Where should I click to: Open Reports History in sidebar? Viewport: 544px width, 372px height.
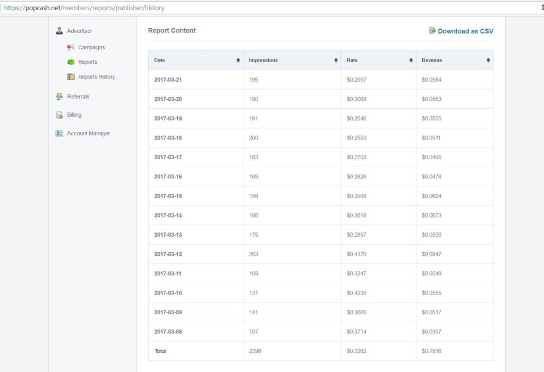96,77
